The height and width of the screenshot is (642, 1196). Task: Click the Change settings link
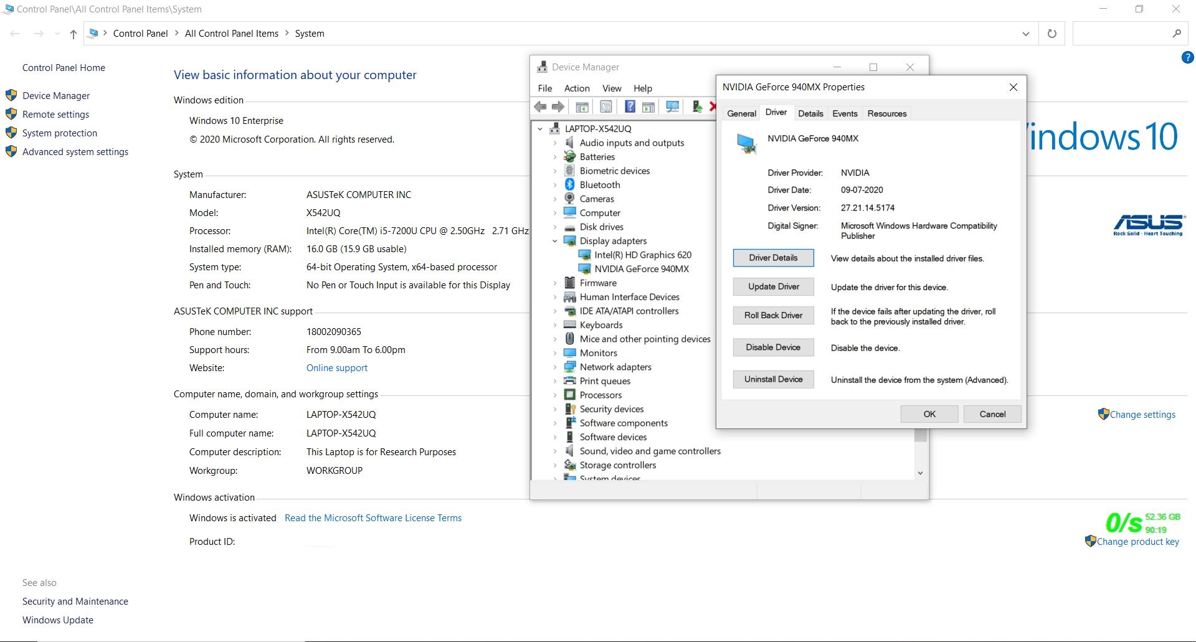pyautogui.click(x=1142, y=415)
